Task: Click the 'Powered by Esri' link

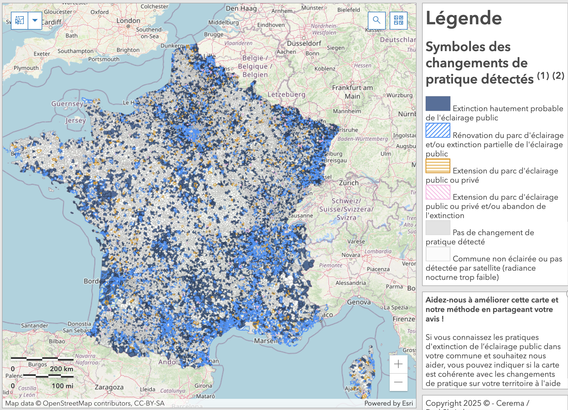Action: pos(389,403)
